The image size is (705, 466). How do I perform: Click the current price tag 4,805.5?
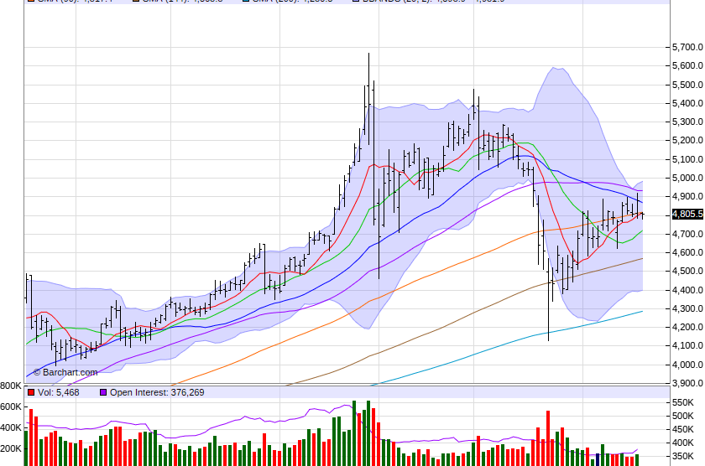(x=687, y=214)
